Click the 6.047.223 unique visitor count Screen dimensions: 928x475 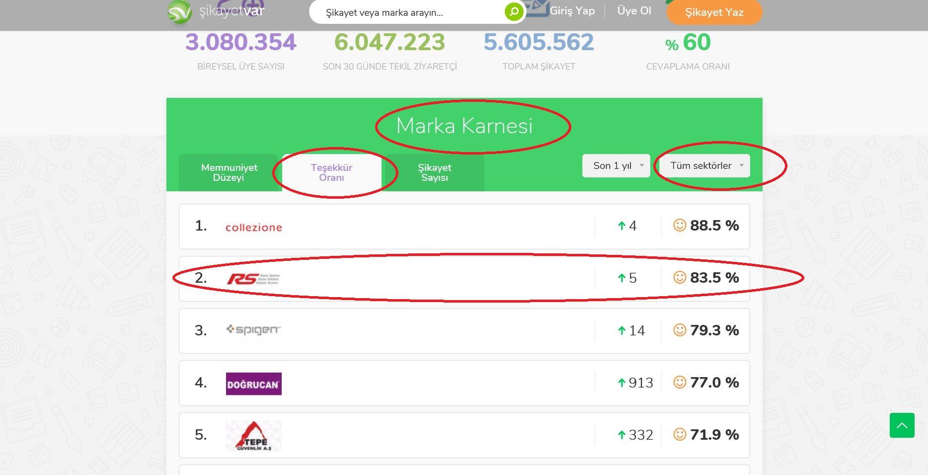tap(389, 42)
